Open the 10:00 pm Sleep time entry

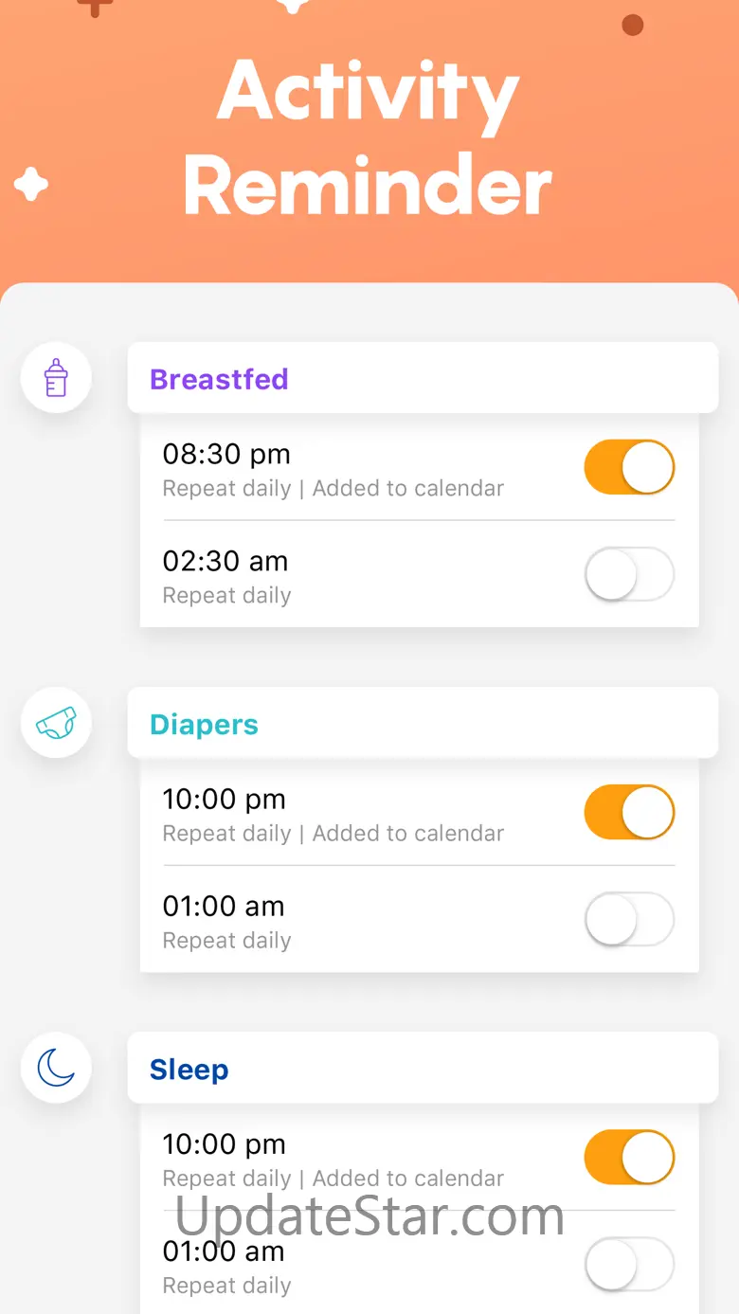[225, 1144]
